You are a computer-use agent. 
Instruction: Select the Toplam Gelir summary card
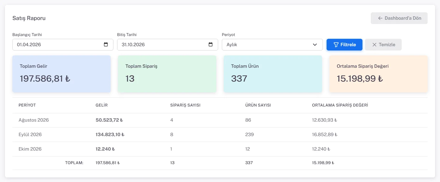click(61, 74)
